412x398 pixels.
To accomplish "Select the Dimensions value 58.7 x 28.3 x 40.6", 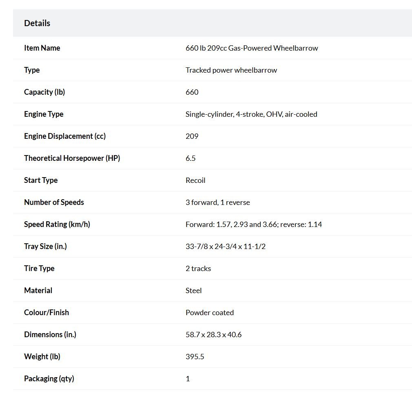I will point(213,335).
